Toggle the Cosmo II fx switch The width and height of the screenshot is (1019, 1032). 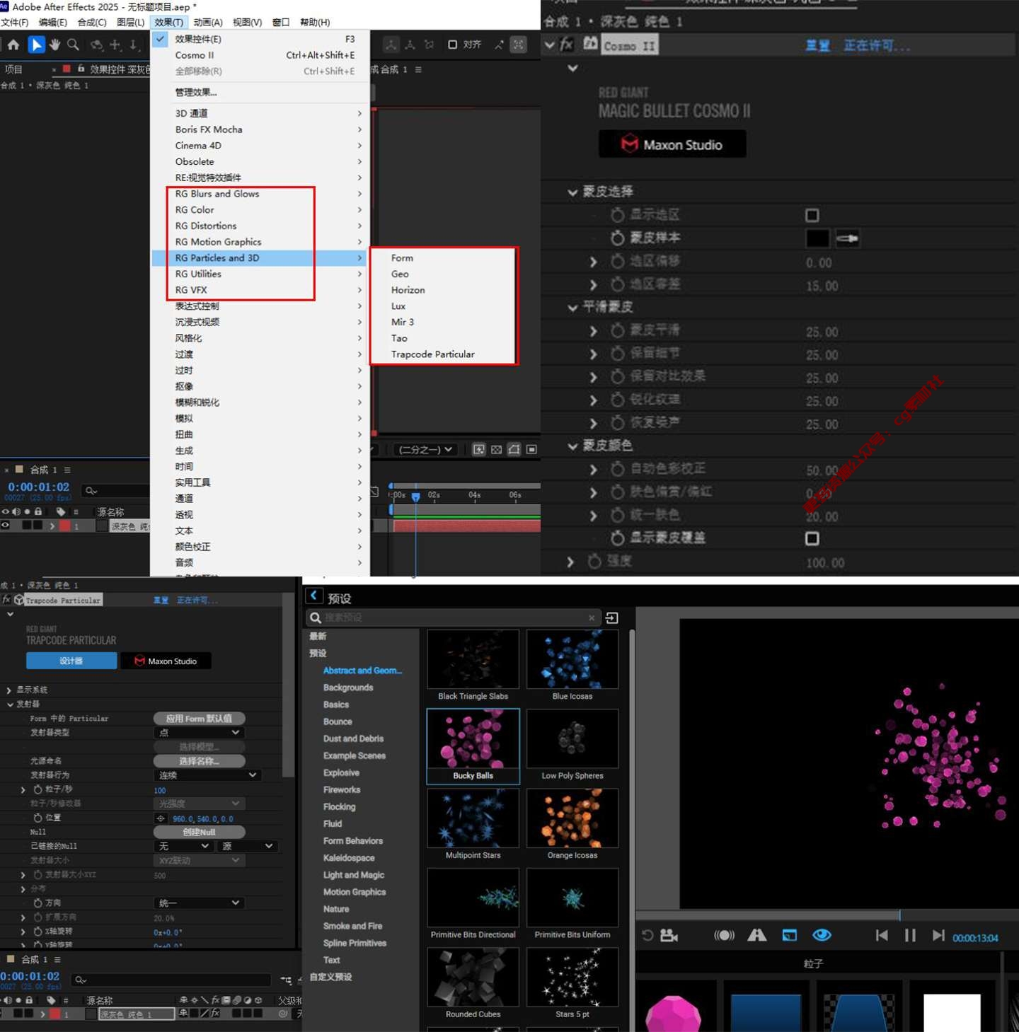point(567,45)
